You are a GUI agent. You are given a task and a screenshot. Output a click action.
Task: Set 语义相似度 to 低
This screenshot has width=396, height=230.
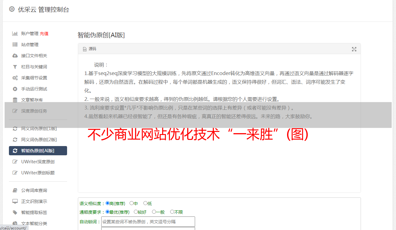[145, 203]
